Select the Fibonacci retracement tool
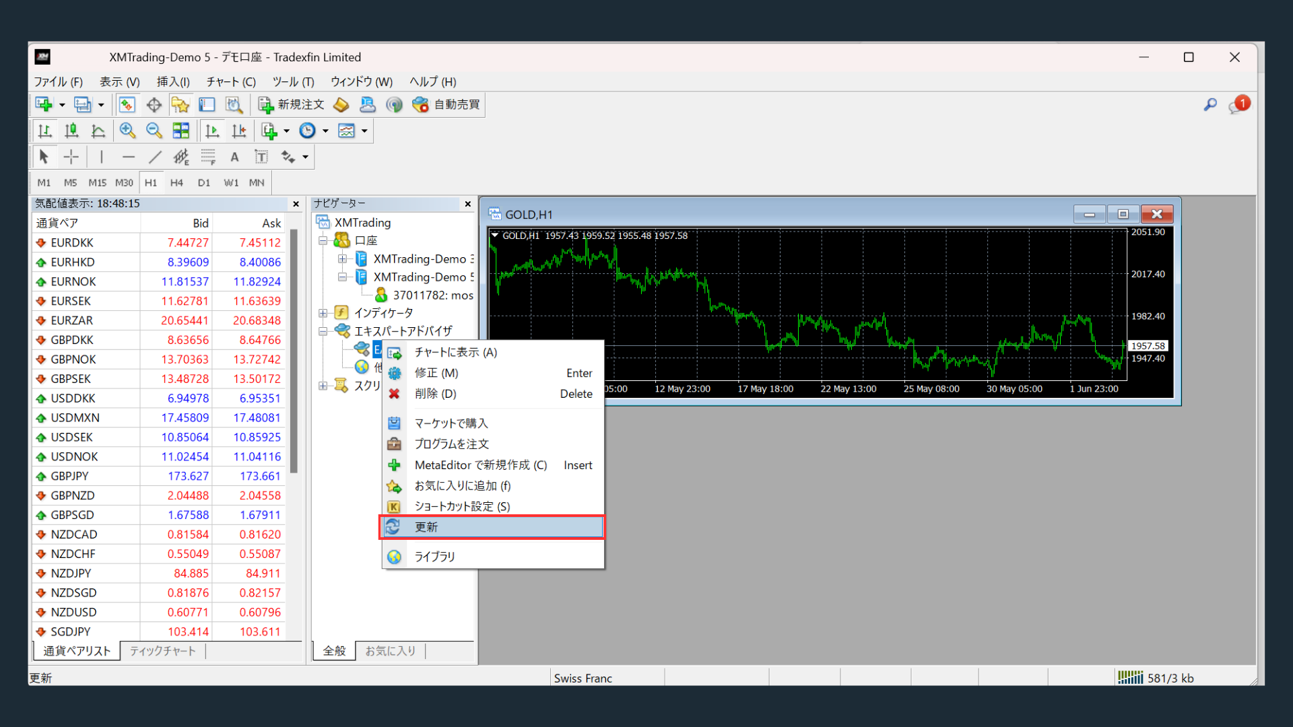This screenshot has width=1293, height=727. click(x=208, y=157)
